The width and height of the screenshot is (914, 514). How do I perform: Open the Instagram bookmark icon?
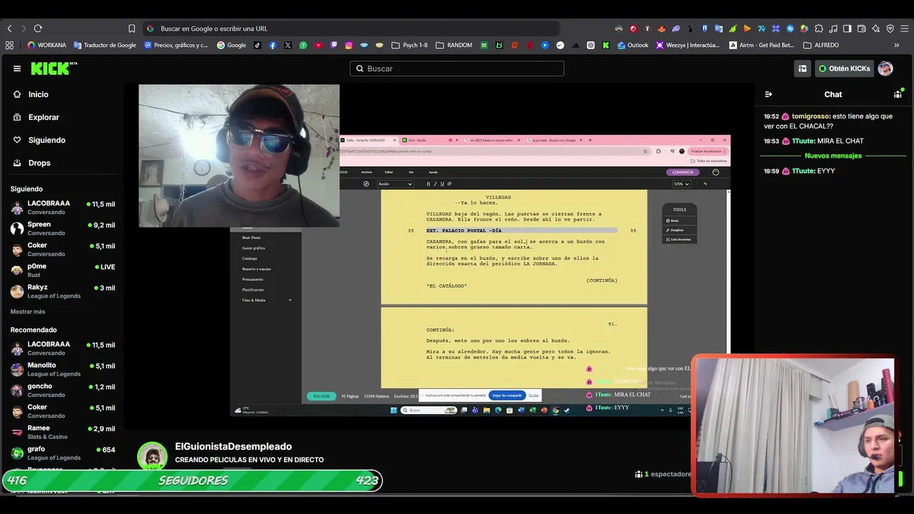[349, 45]
